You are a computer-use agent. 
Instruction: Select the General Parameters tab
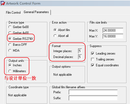pyautogui.click(x=36, y=12)
